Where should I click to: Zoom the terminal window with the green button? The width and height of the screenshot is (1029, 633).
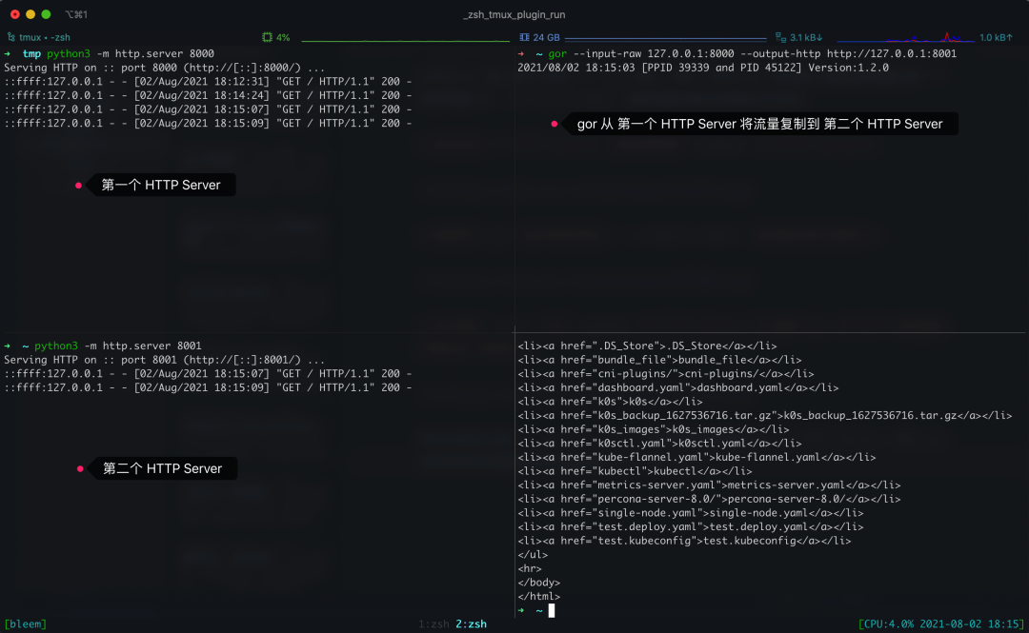pyautogui.click(x=46, y=14)
